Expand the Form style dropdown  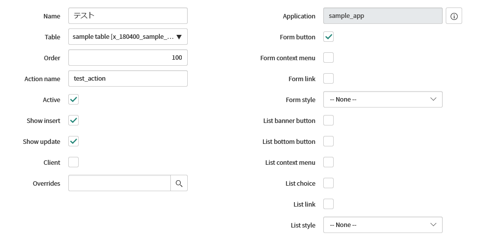383,100
